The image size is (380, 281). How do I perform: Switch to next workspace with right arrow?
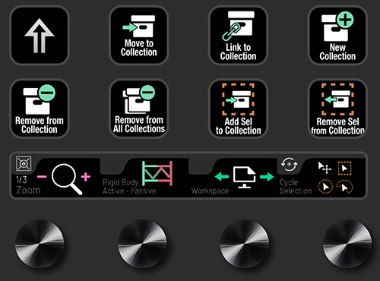tap(267, 176)
